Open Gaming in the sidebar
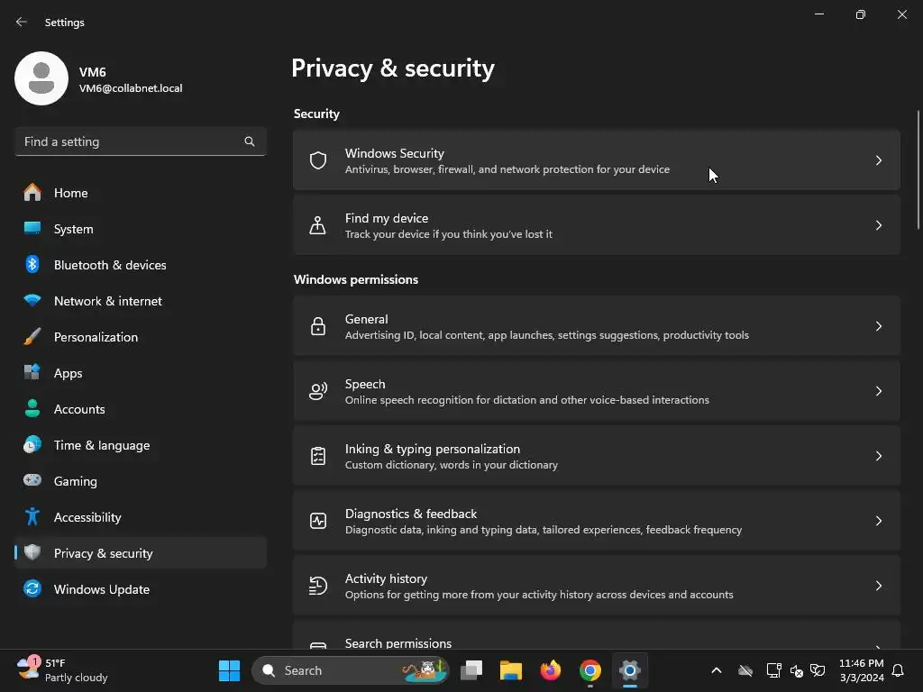 pos(140,481)
